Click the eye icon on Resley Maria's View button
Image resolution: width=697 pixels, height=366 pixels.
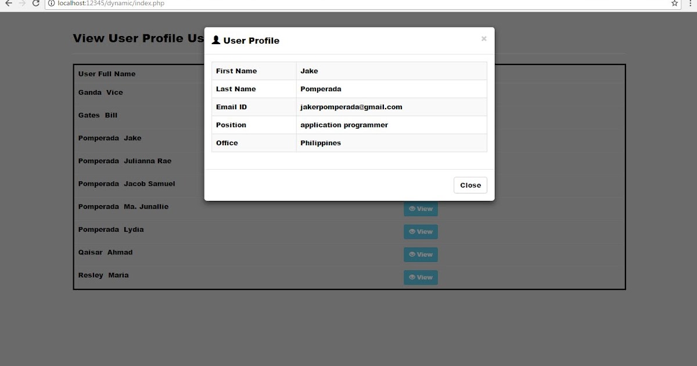point(412,277)
